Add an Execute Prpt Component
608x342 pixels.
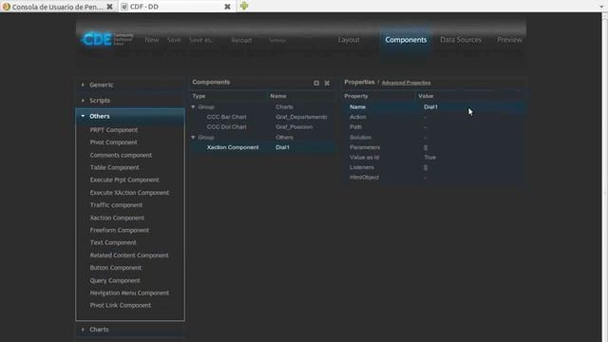click(124, 180)
